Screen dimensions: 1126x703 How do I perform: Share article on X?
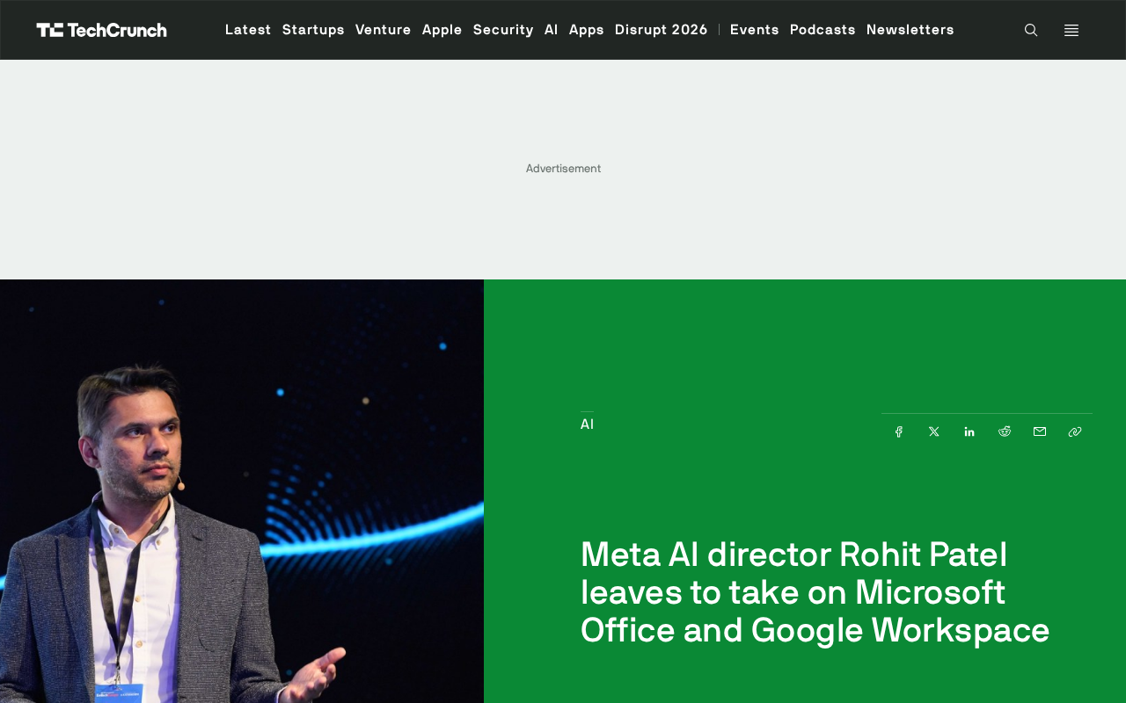[934, 431]
